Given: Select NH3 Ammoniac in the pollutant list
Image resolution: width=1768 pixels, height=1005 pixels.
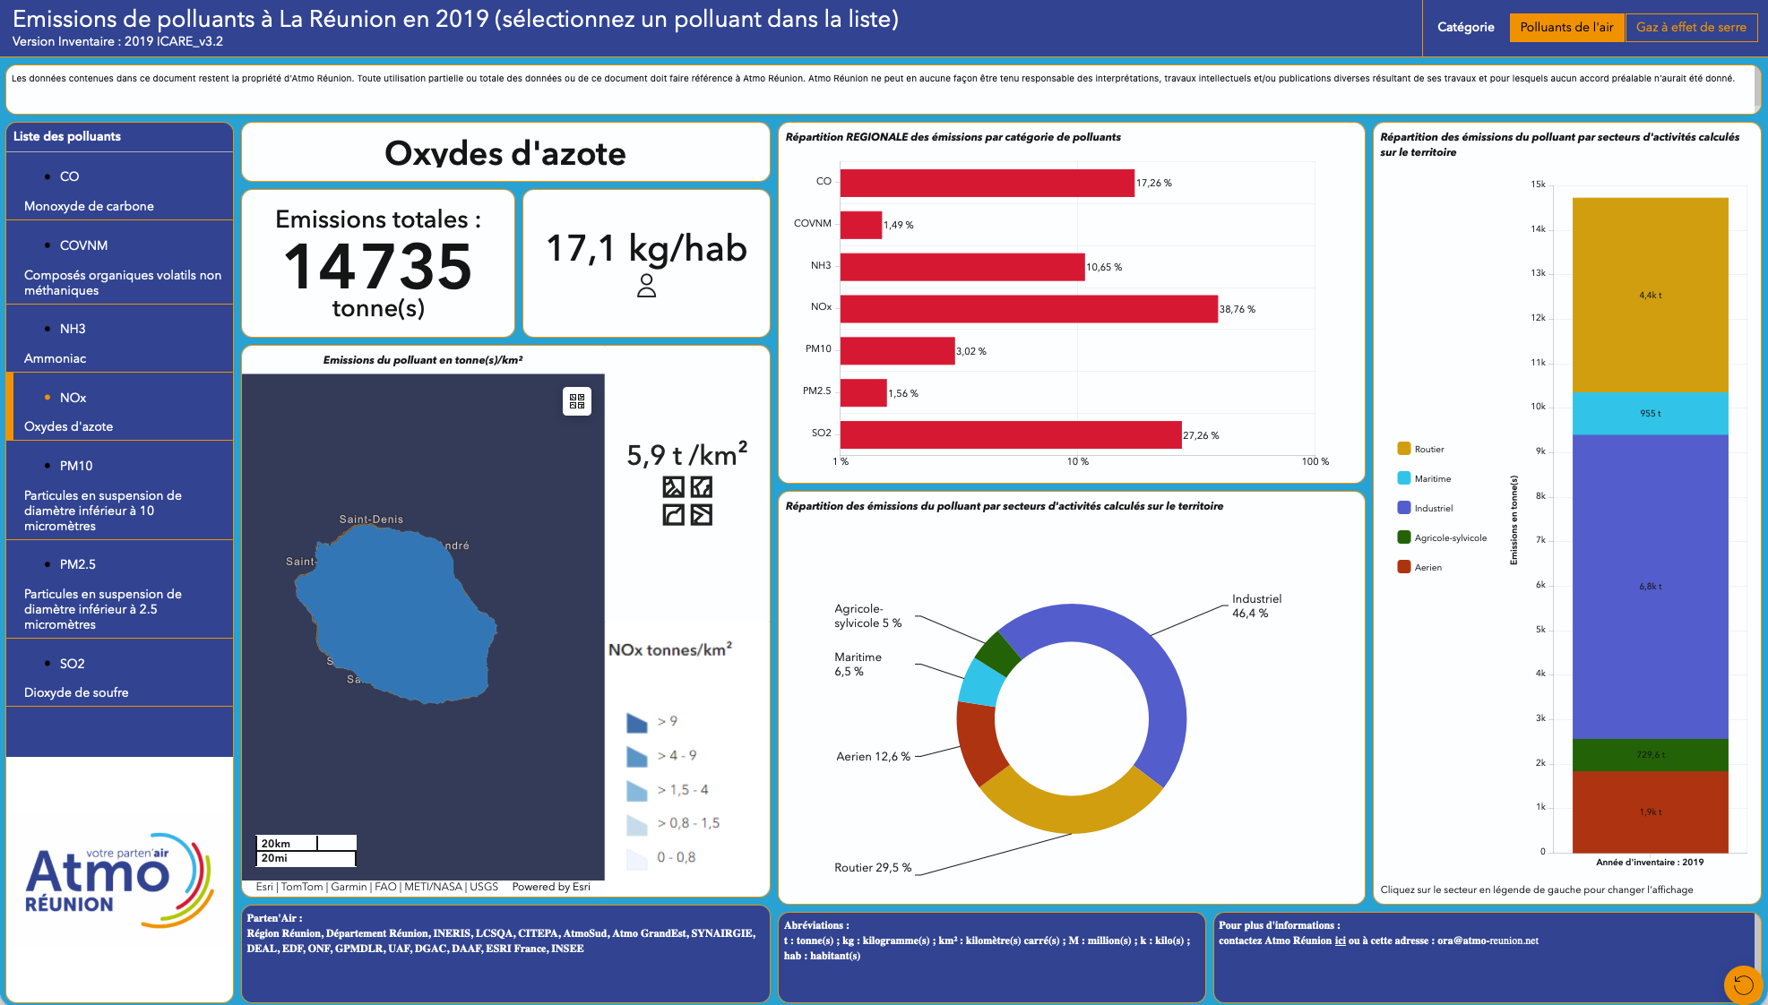Looking at the screenshot, I should coord(119,339).
